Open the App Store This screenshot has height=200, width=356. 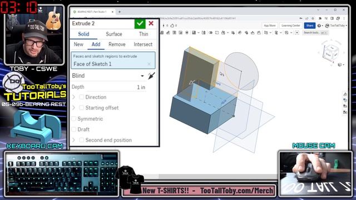[270, 26]
